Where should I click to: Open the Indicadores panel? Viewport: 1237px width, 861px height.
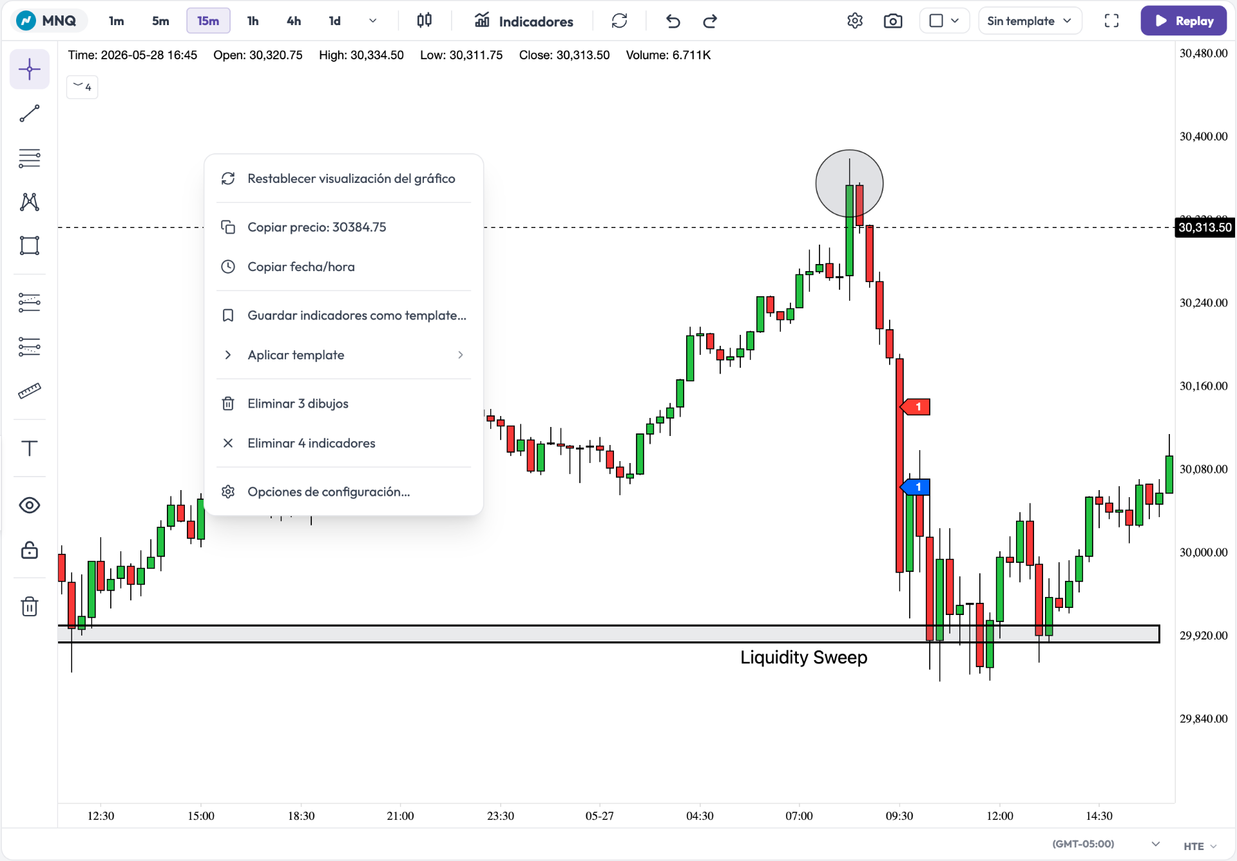pos(524,21)
